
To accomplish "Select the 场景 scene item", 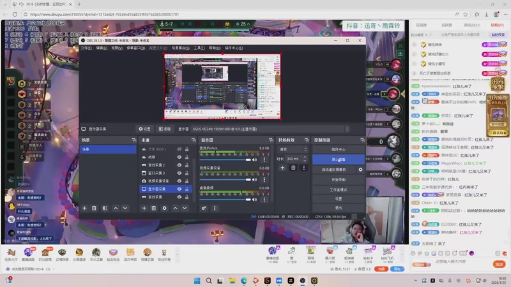I will point(108,149).
